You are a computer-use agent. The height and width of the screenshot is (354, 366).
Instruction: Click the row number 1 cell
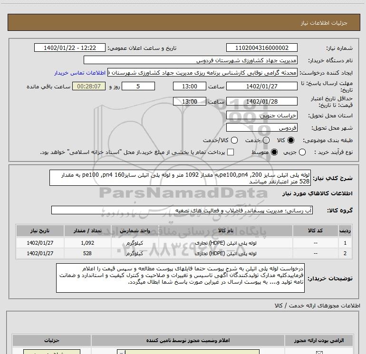tap(345, 243)
